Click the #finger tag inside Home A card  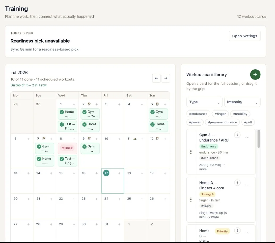point(206,206)
